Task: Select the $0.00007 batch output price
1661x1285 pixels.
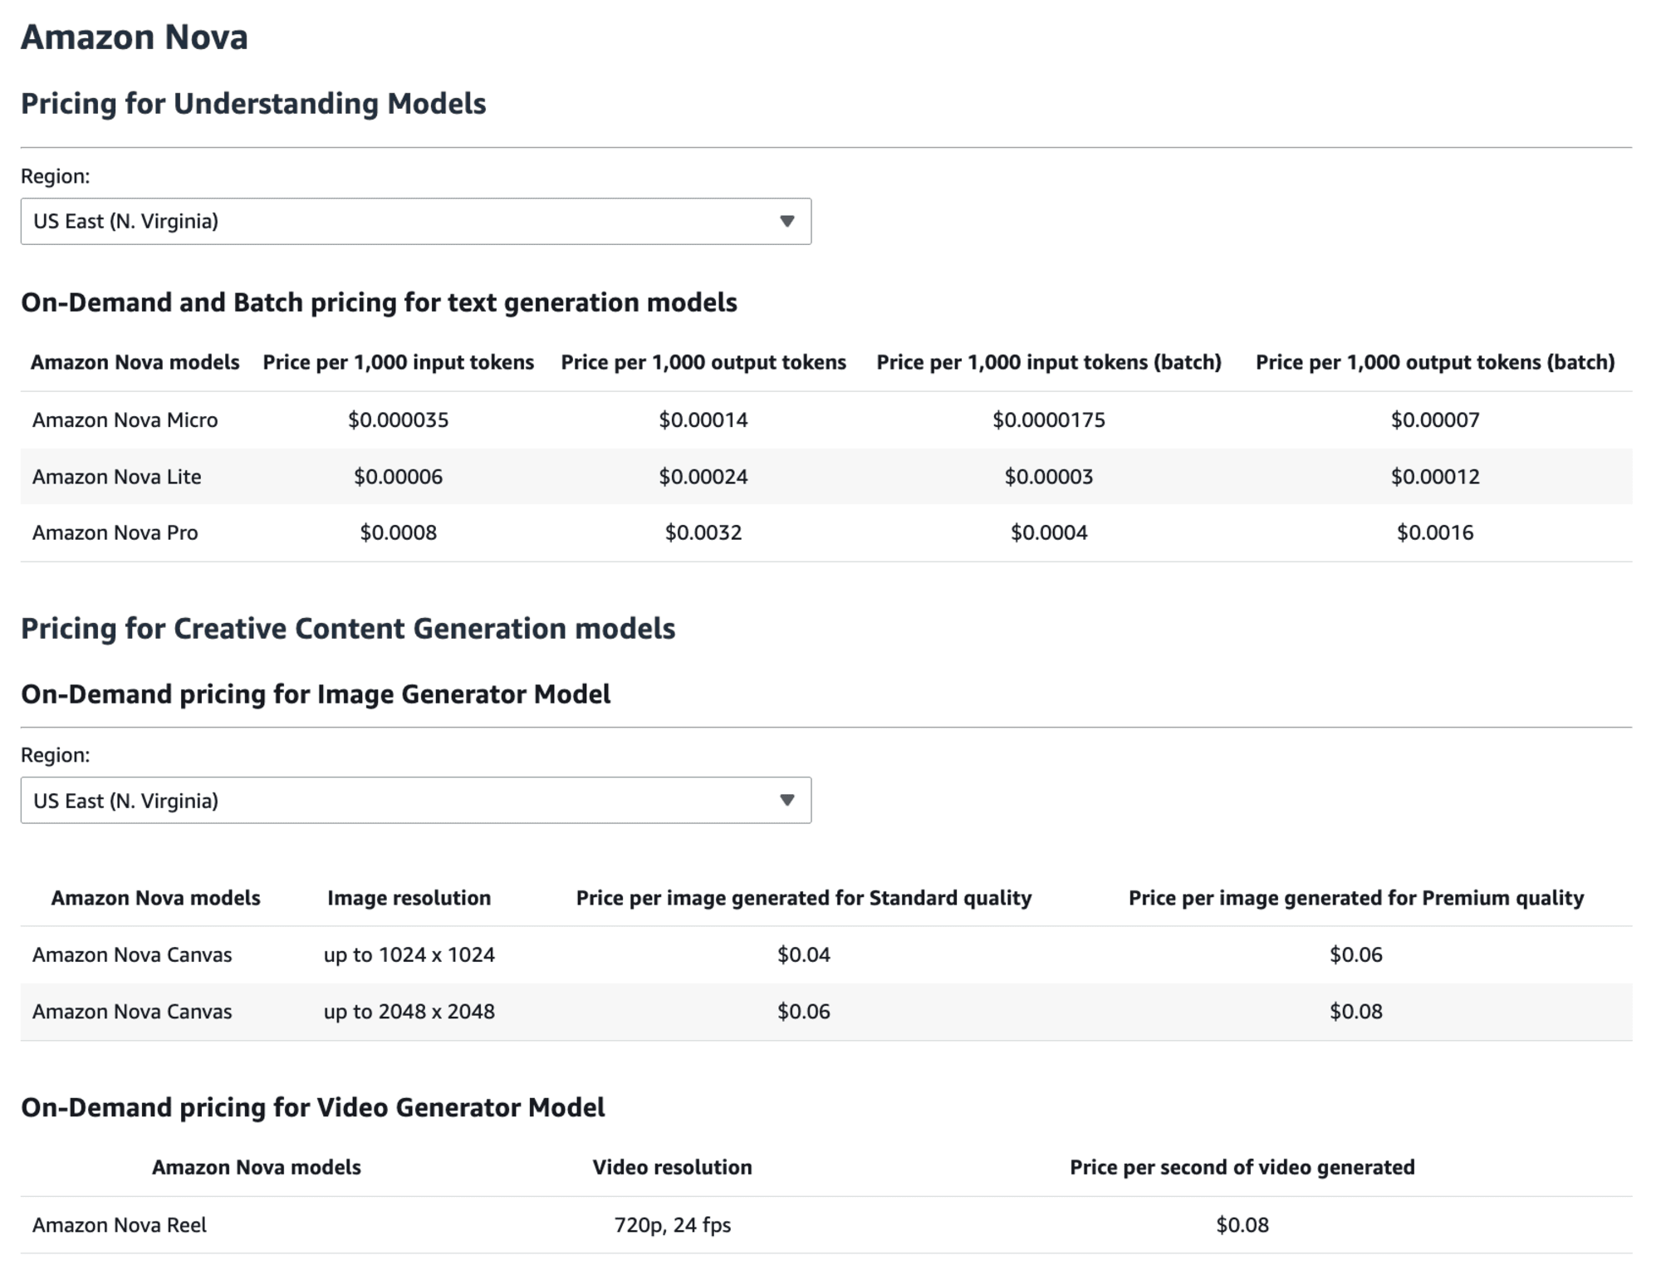Action: coord(1435,419)
